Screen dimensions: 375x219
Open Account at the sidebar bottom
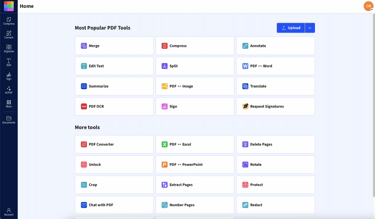click(9, 212)
